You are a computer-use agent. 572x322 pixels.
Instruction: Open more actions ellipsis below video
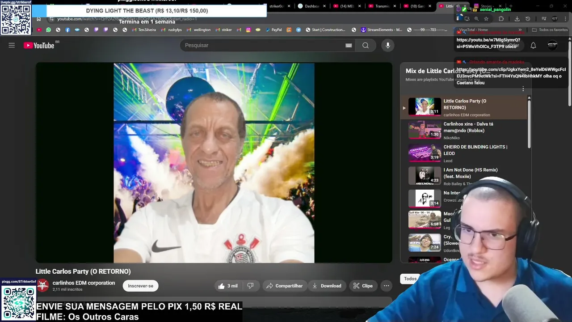387,286
